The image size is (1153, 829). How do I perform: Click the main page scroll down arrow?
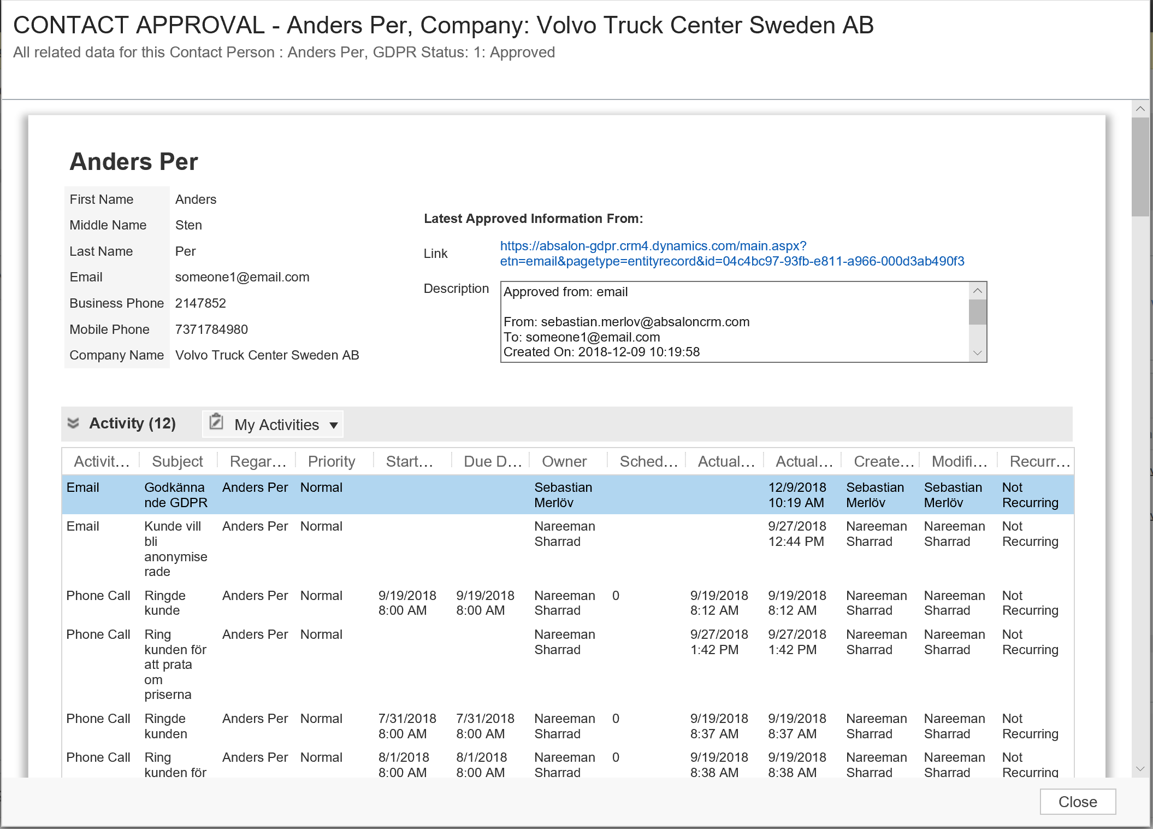1140,768
